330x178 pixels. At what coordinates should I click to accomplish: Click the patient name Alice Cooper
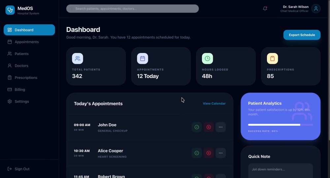point(111,151)
